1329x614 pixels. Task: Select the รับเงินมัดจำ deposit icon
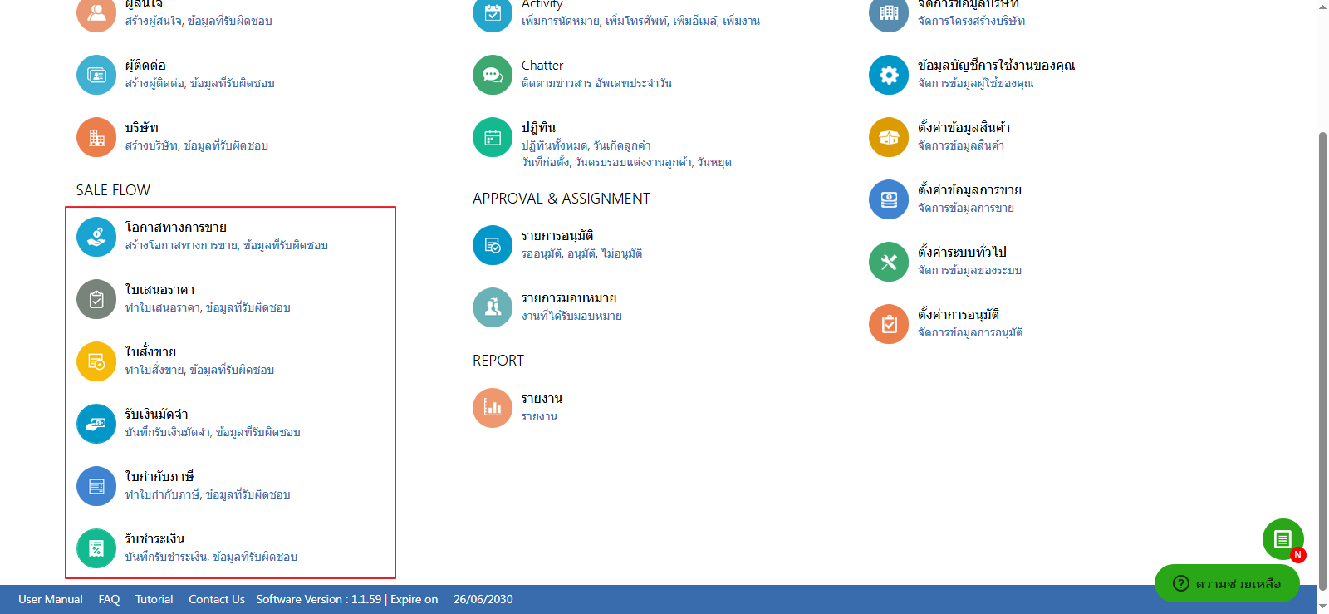pyautogui.click(x=96, y=424)
